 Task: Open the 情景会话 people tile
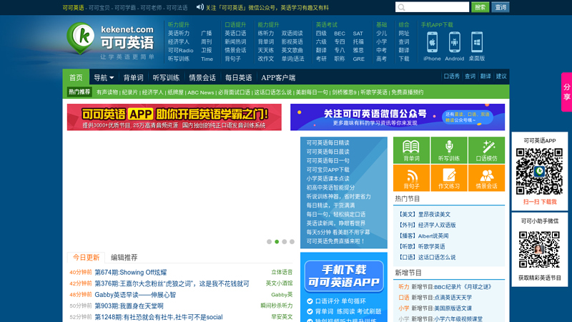pos(487,178)
